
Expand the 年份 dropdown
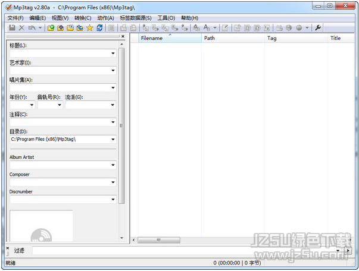point(32,105)
